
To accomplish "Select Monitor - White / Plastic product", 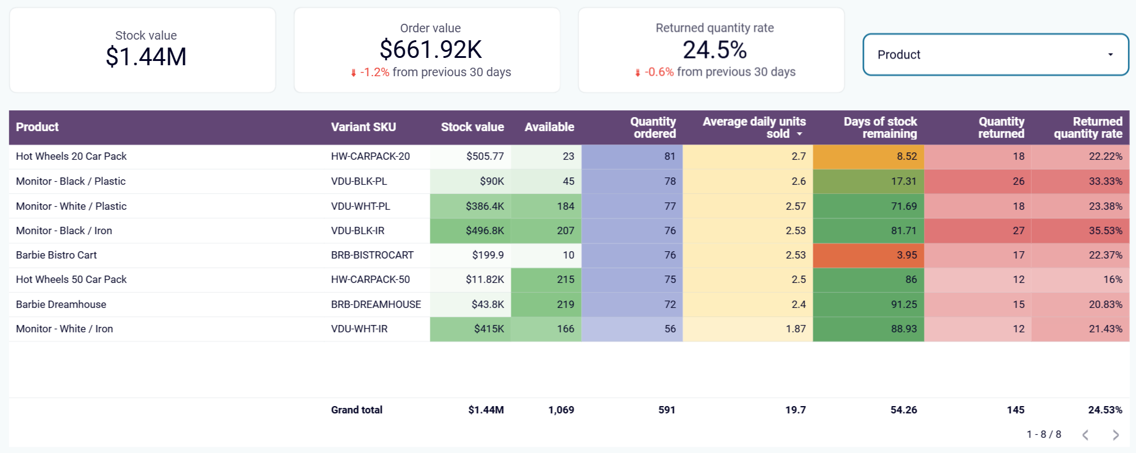I will (x=71, y=206).
